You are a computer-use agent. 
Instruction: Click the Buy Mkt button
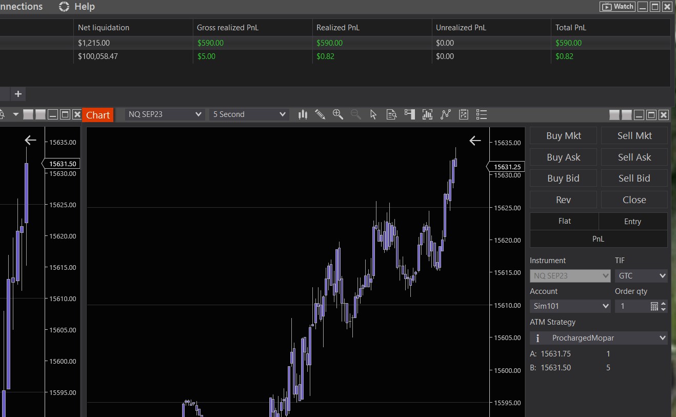click(x=563, y=136)
